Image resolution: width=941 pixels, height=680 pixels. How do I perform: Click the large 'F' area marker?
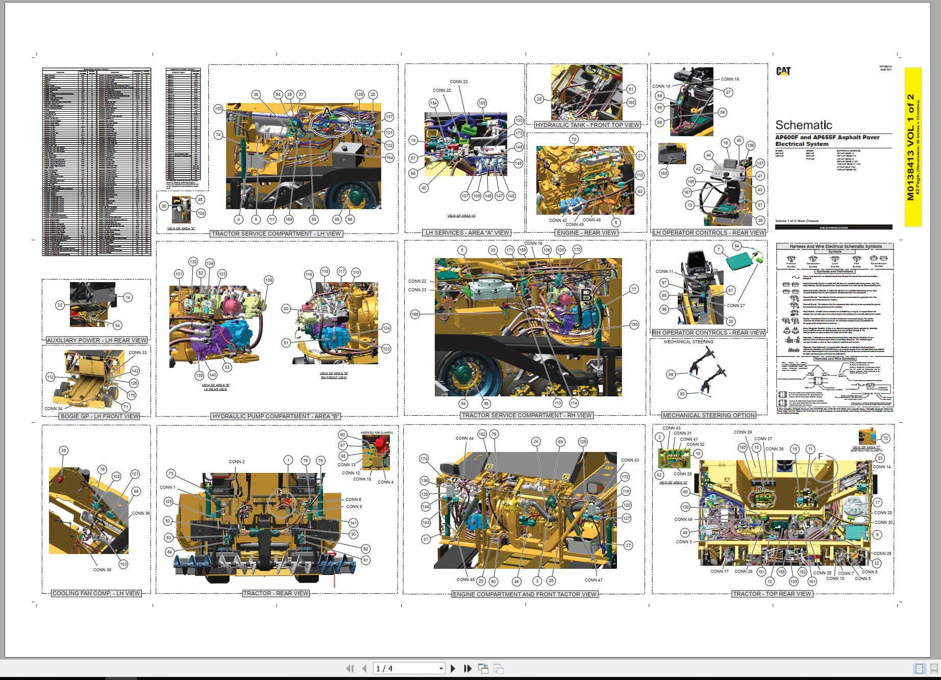(x=821, y=456)
